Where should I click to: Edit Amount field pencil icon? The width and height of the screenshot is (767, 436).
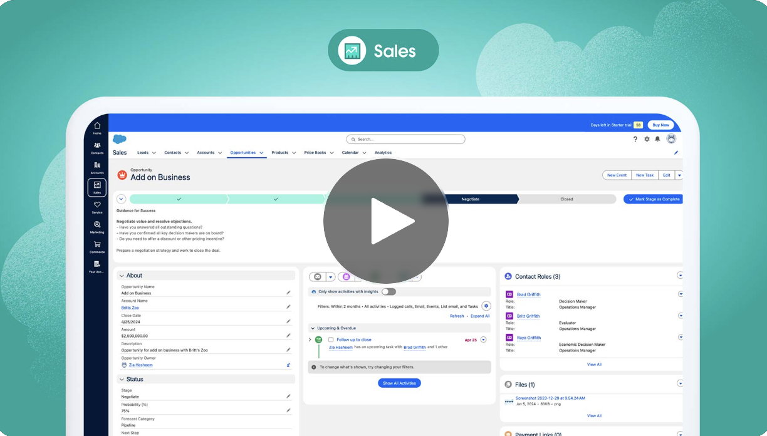[288, 336]
